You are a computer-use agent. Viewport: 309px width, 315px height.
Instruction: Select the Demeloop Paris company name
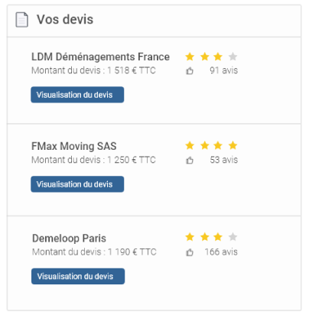(x=69, y=239)
